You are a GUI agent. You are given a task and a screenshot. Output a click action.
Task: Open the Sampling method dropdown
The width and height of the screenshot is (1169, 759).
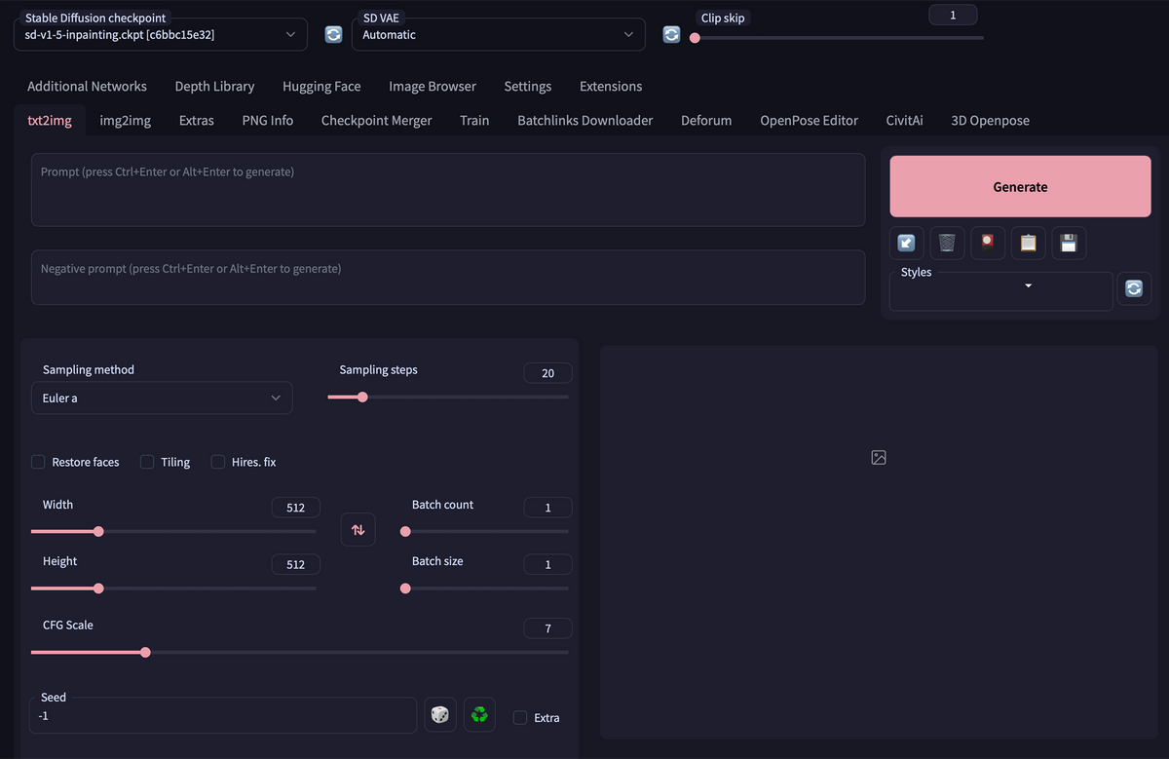(x=162, y=398)
